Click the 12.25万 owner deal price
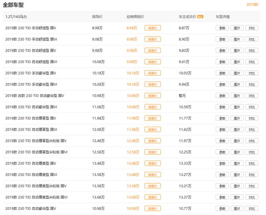Screen dimensions: 266x215 point(185,152)
